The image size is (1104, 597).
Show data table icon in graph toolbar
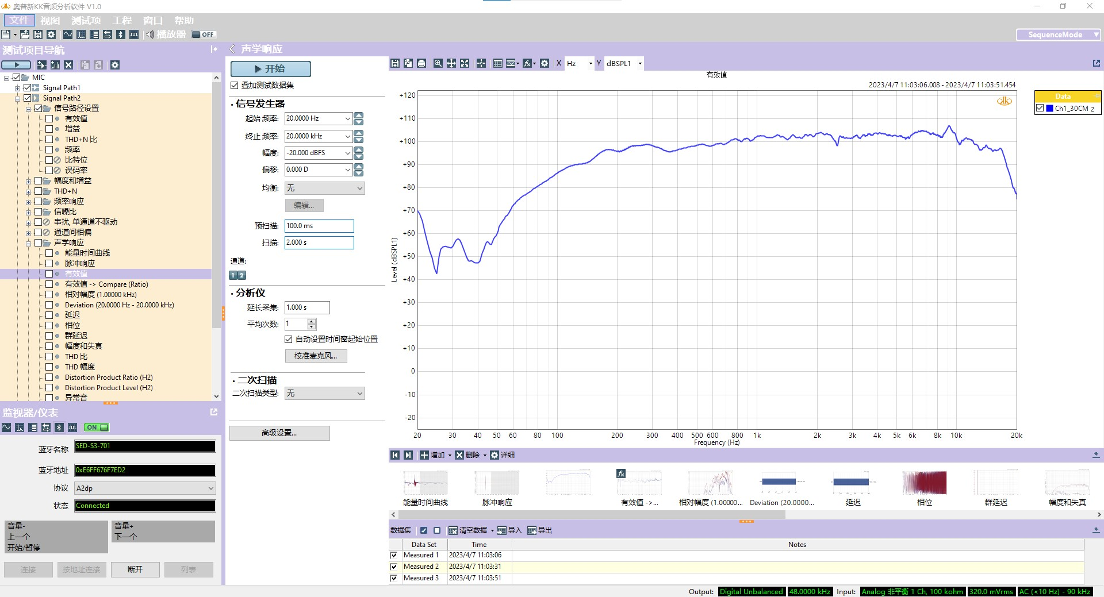point(498,63)
